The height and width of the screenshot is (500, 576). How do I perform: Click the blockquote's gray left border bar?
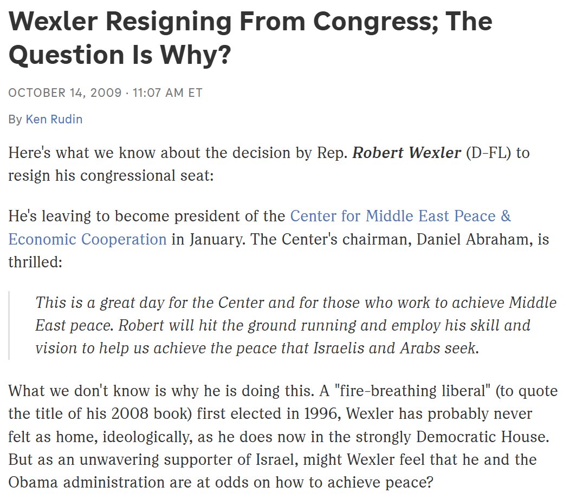pyautogui.click(x=9, y=326)
